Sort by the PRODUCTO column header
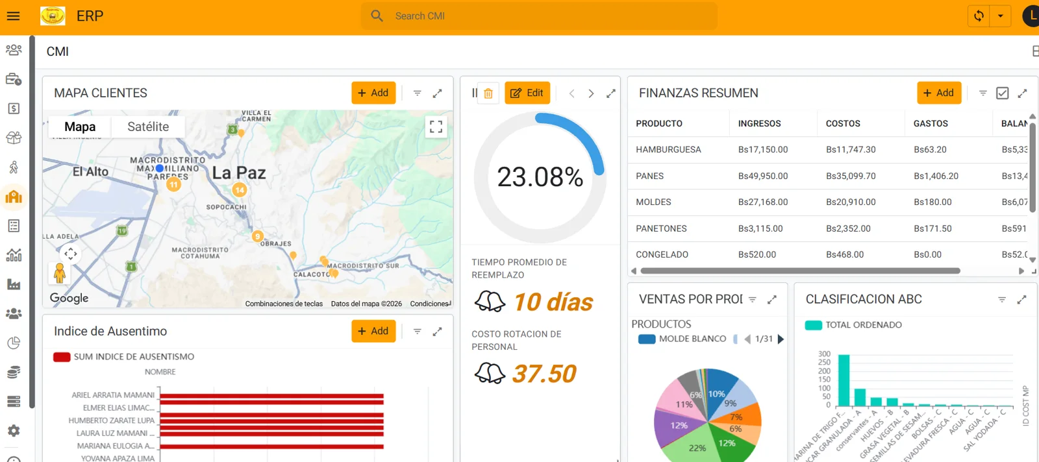The height and width of the screenshot is (462, 1039). (659, 123)
